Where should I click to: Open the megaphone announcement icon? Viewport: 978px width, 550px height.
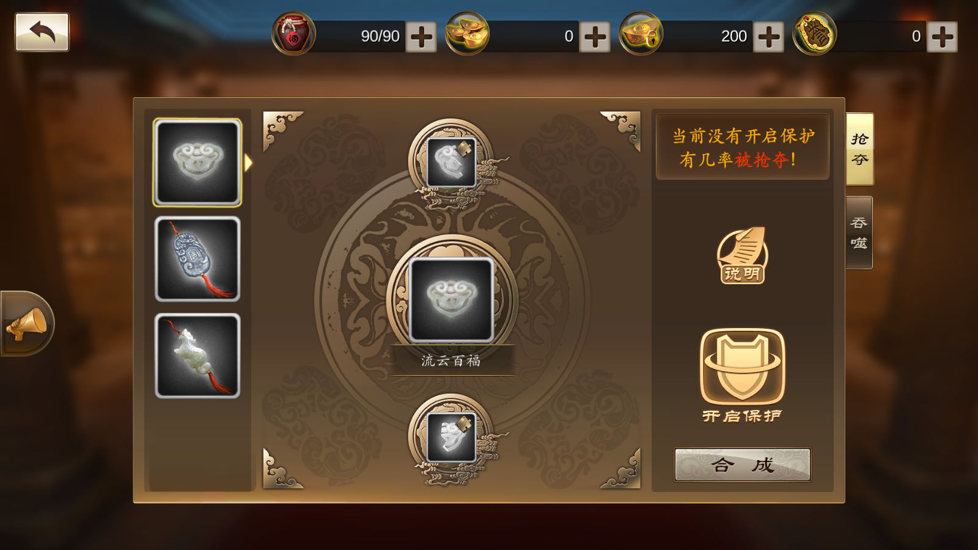coord(26,323)
